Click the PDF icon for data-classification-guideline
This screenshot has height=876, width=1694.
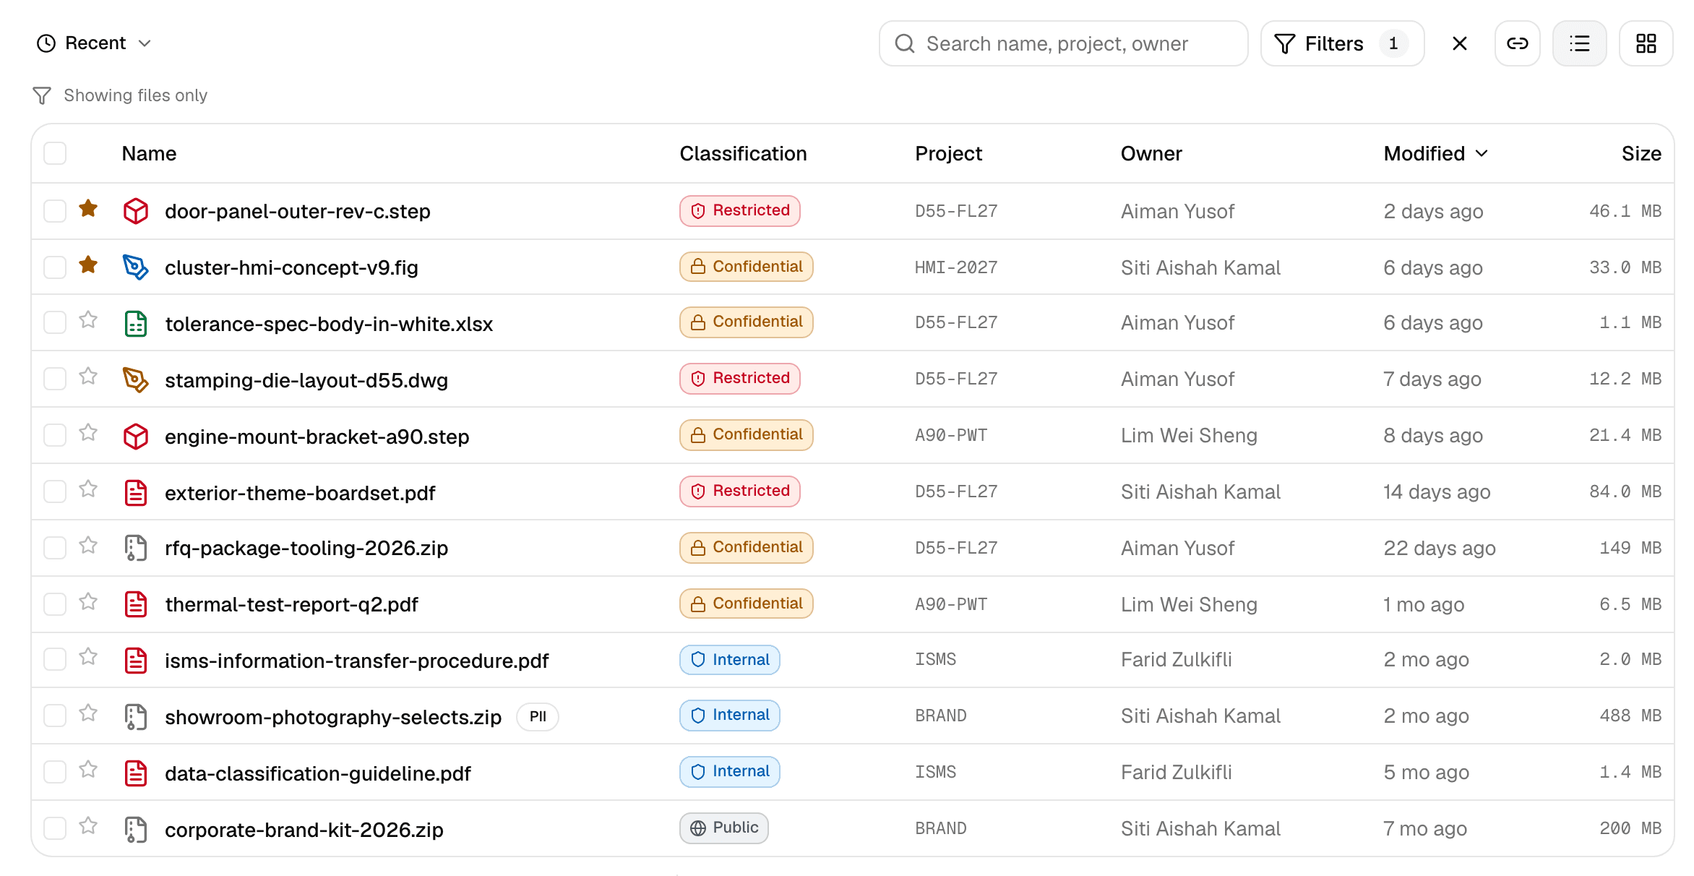[136, 773]
